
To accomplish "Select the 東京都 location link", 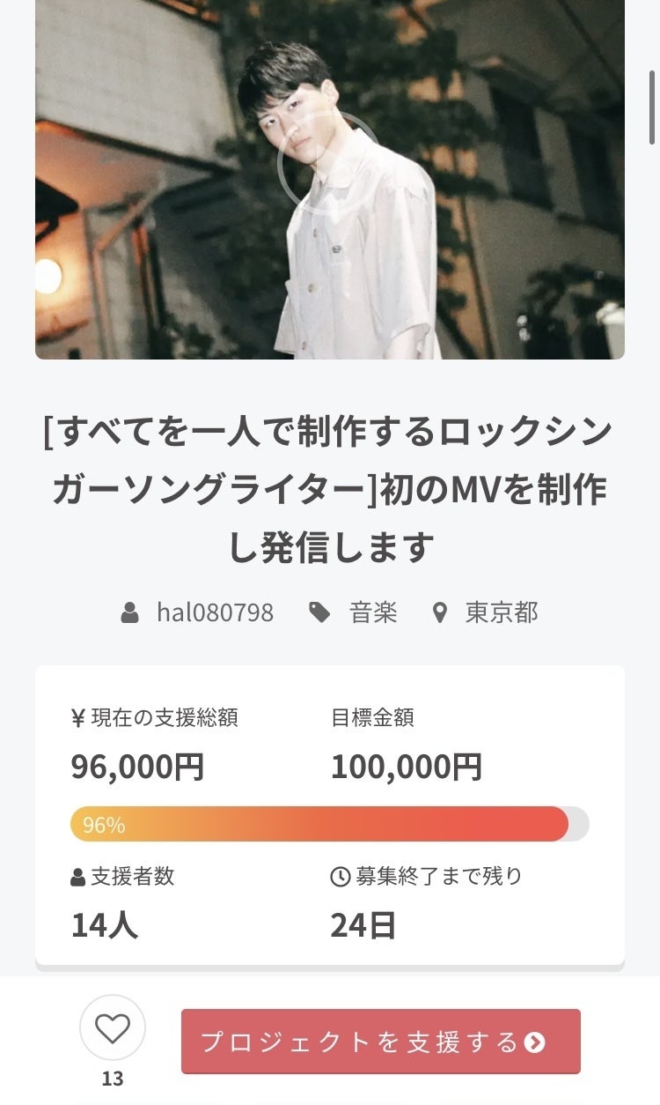I will coord(502,612).
